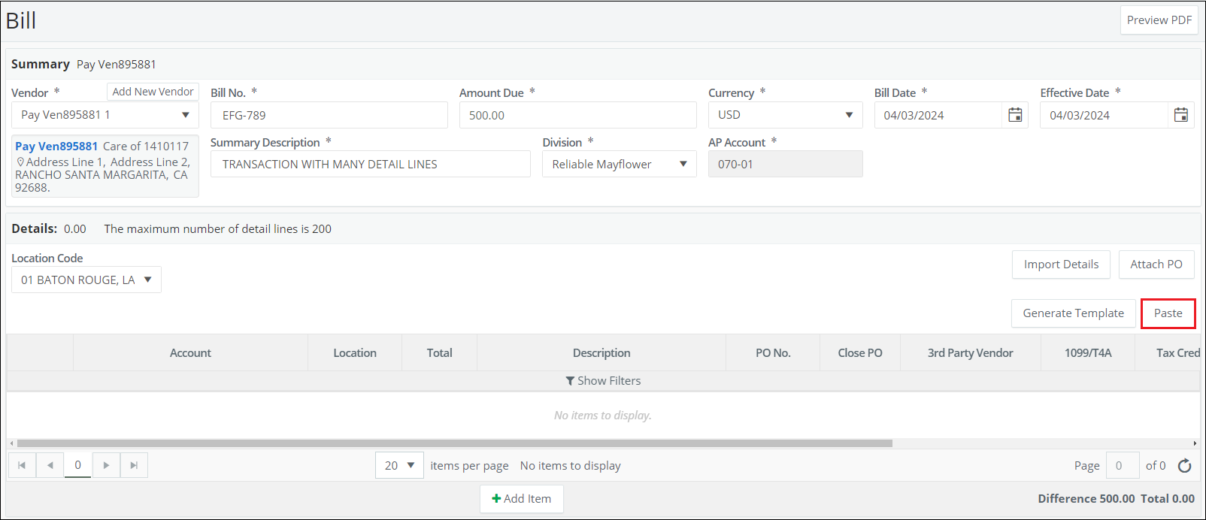This screenshot has height=520, width=1206.
Task: Sort by Account column header
Action: coord(190,353)
